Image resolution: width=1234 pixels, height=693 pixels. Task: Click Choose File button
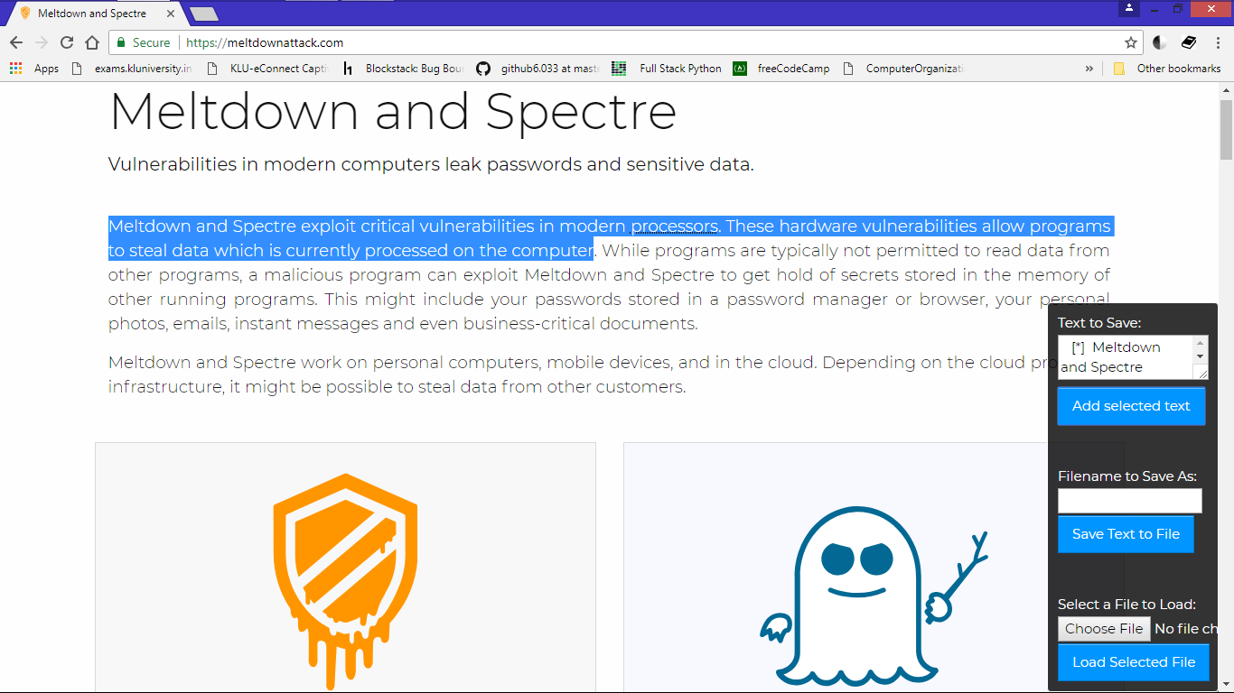(x=1104, y=629)
